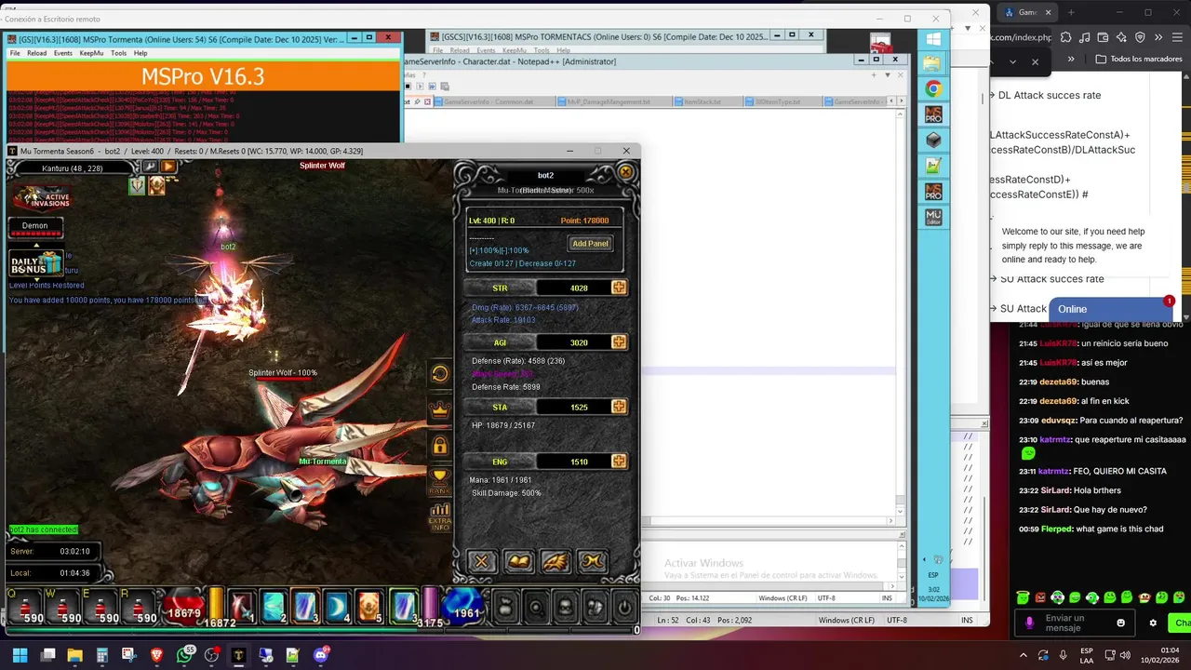
Task: Open the book icon in character panel
Action: [x=518, y=561]
